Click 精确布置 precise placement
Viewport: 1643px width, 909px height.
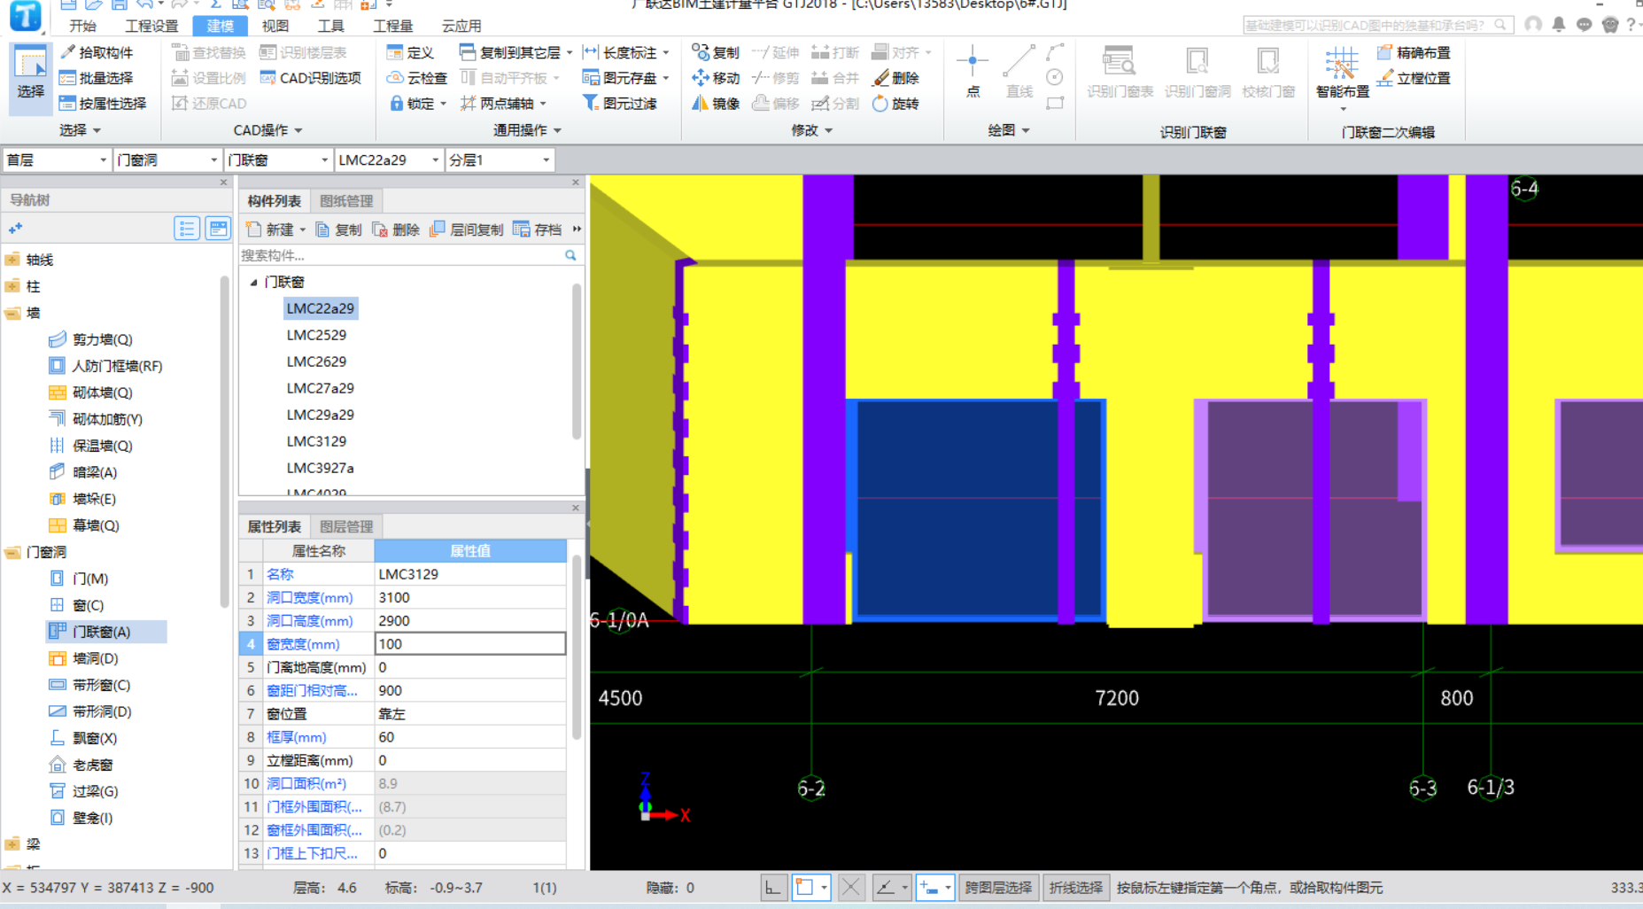pos(1414,52)
